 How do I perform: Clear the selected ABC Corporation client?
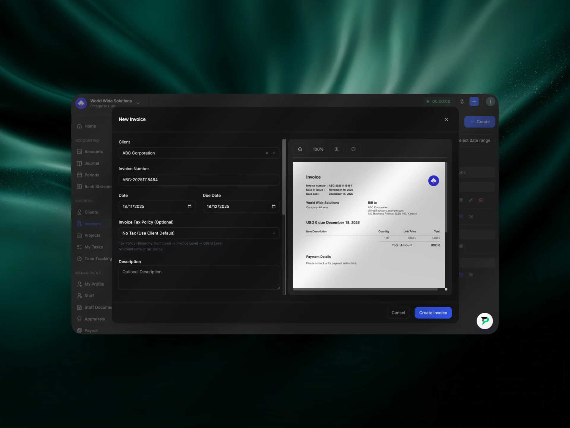(x=267, y=153)
